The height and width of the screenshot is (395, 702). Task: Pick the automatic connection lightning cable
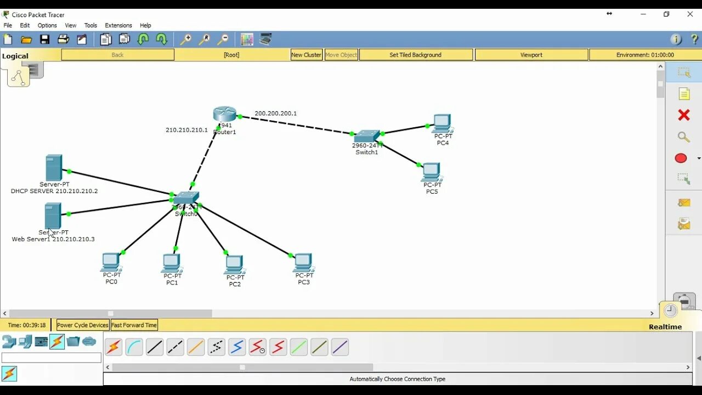point(114,347)
